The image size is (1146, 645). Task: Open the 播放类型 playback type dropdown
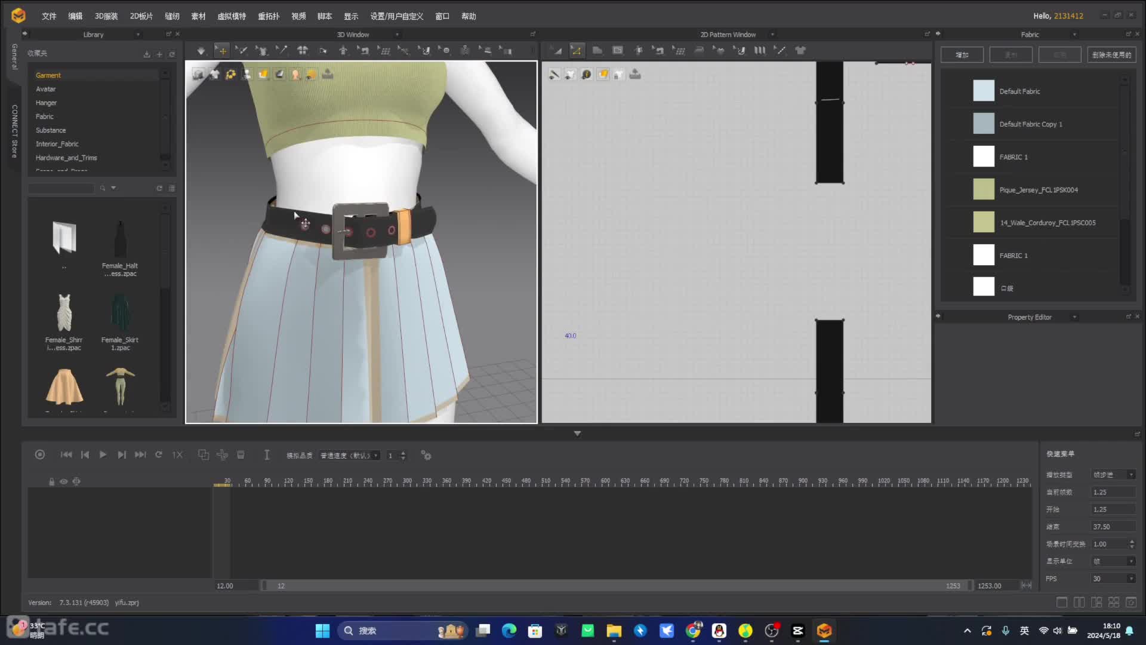click(x=1113, y=475)
